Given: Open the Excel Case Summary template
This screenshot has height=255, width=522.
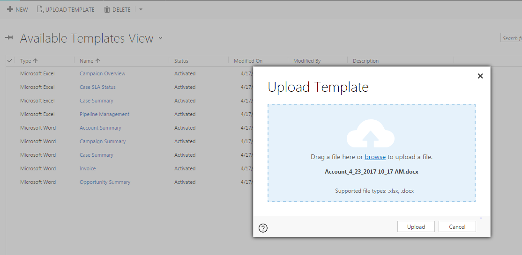Looking at the screenshot, I should point(96,101).
